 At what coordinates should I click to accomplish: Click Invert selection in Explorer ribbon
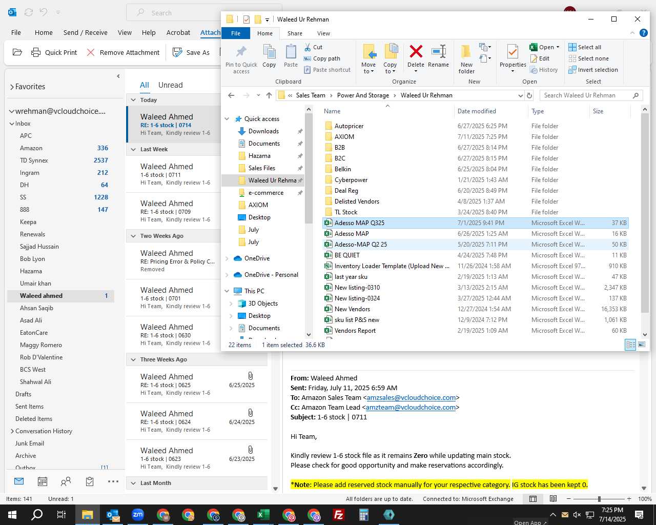click(593, 70)
